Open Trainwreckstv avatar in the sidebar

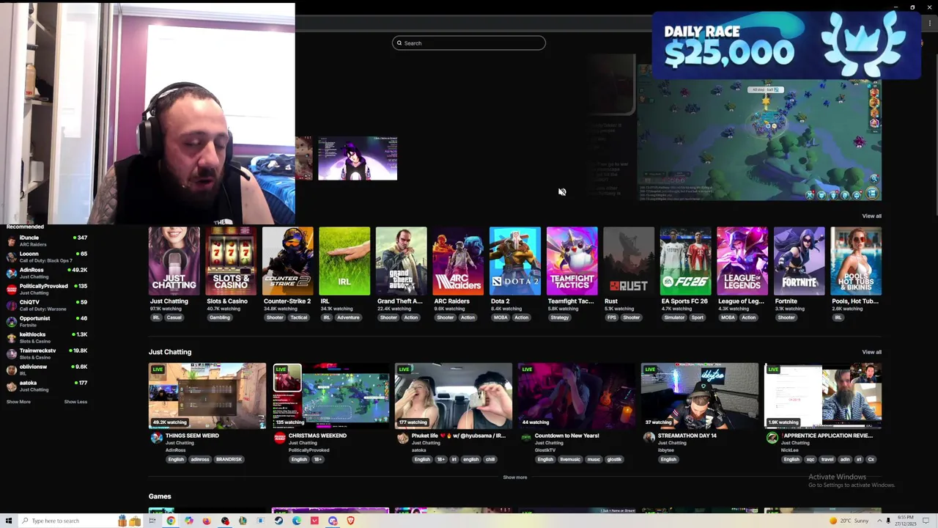coord(11,353)
